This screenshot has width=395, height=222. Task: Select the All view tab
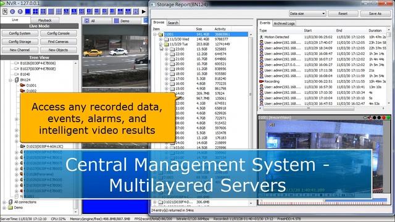point(97,21)
